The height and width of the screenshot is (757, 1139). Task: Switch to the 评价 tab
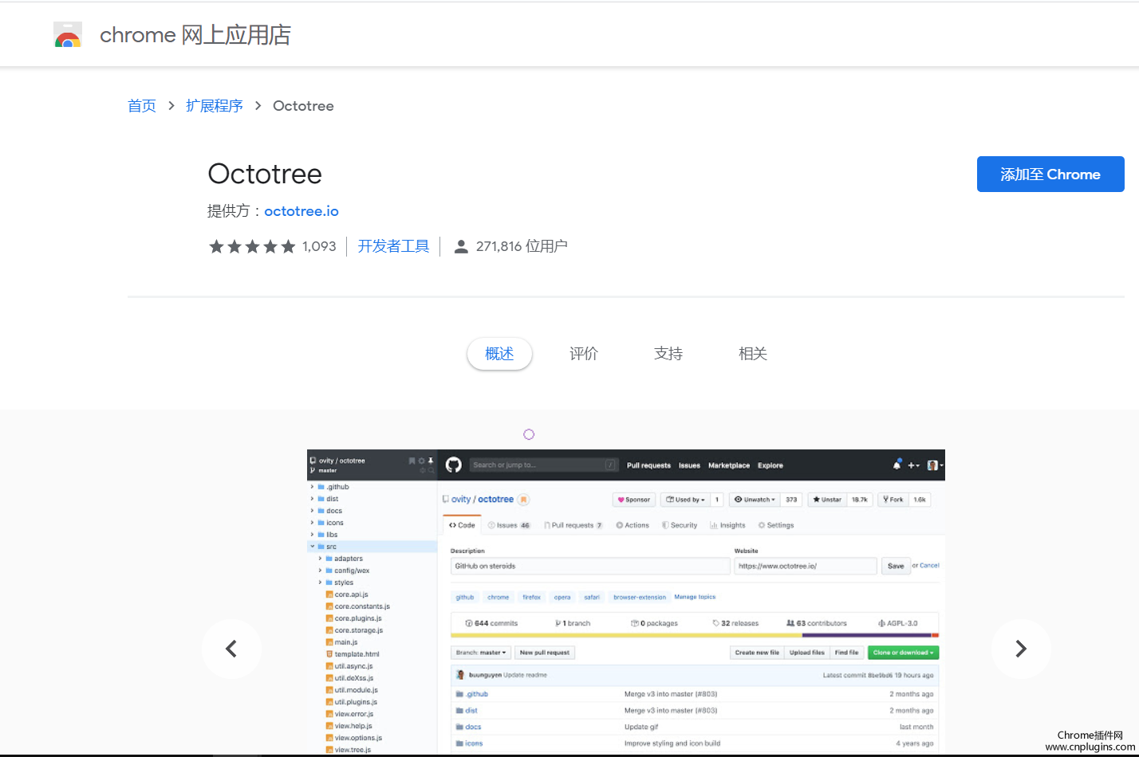pyautogui.click(x=584, y=354)
